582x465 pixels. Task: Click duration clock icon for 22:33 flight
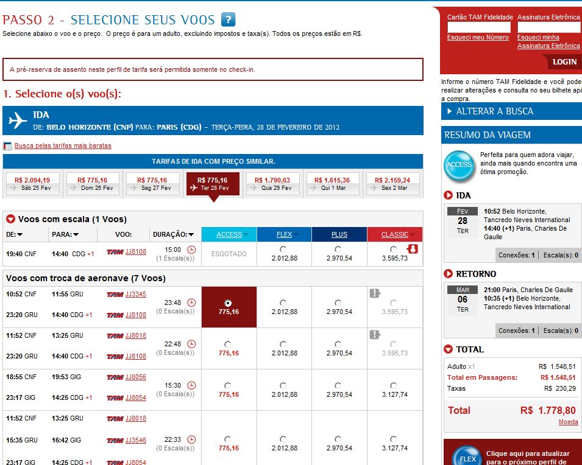[x=191, y=439]
